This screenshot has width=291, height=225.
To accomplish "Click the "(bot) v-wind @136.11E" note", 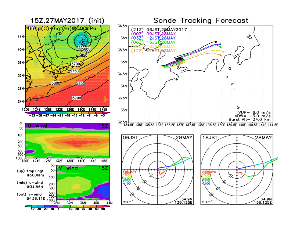I will [31, 196].
